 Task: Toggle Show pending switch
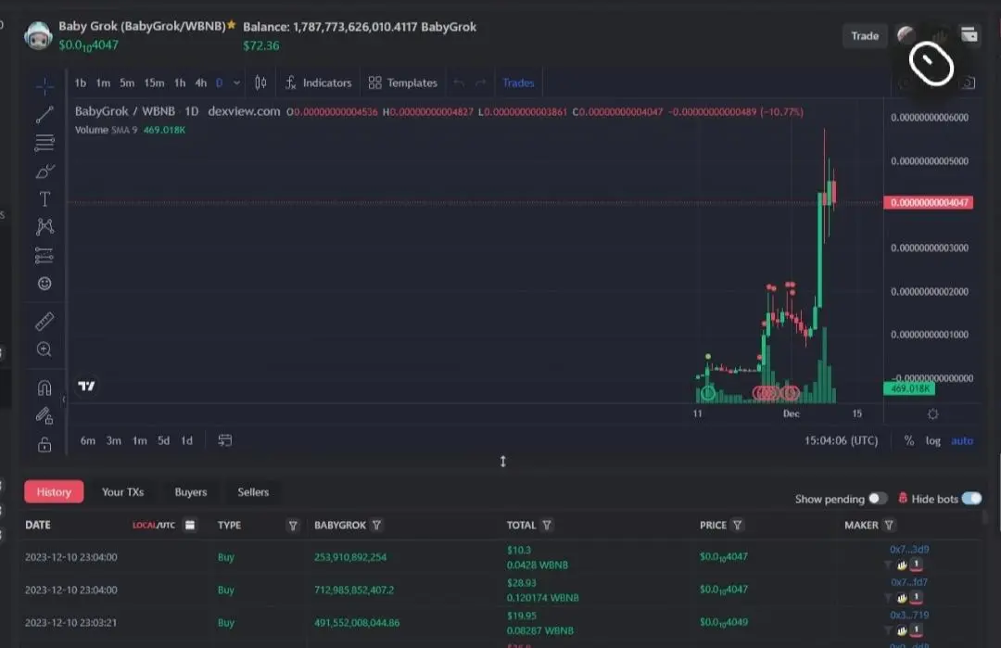click(878, 498)
